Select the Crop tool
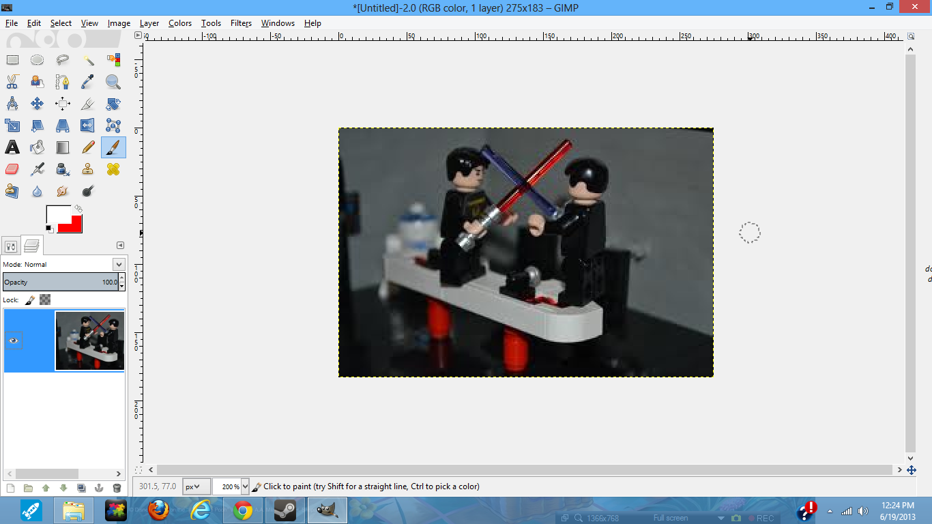The width and height of the screenshot is (932, 524). pos(88,104)
